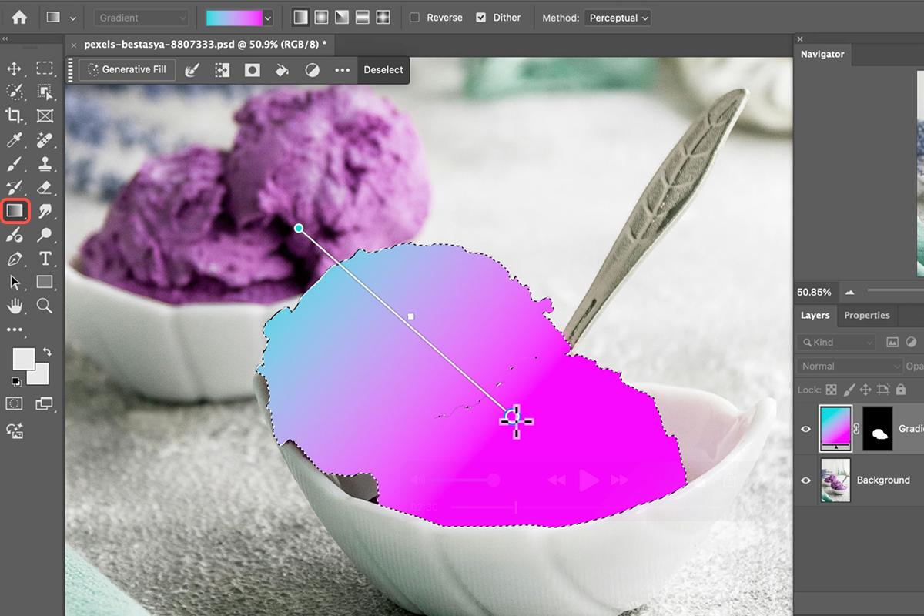
Task: Enable the Reverse checkbox
Action: click(x=414, y=18)
